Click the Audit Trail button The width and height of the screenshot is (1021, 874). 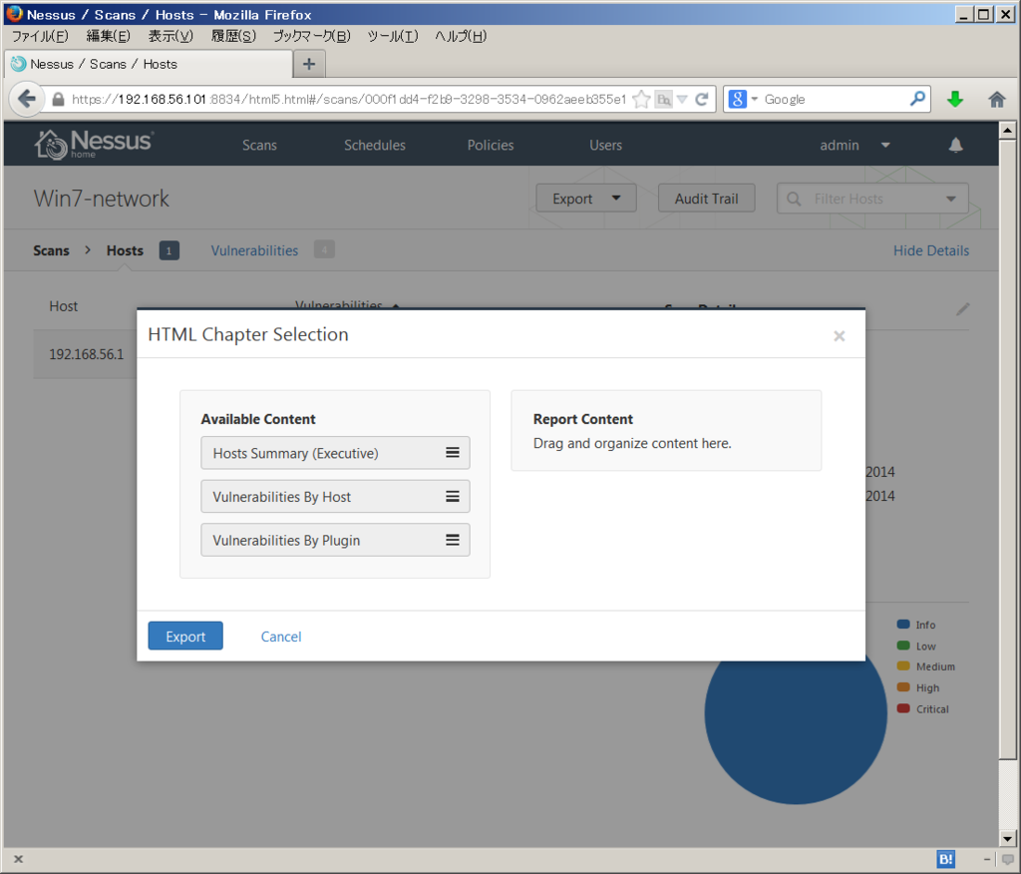click(707, 199)
